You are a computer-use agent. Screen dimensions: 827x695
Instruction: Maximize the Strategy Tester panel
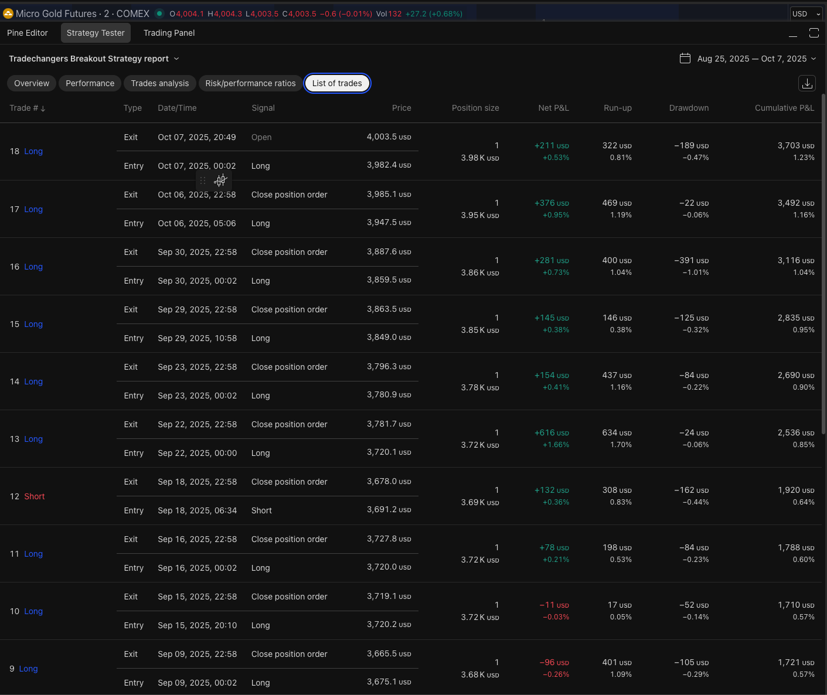[814, 33]
